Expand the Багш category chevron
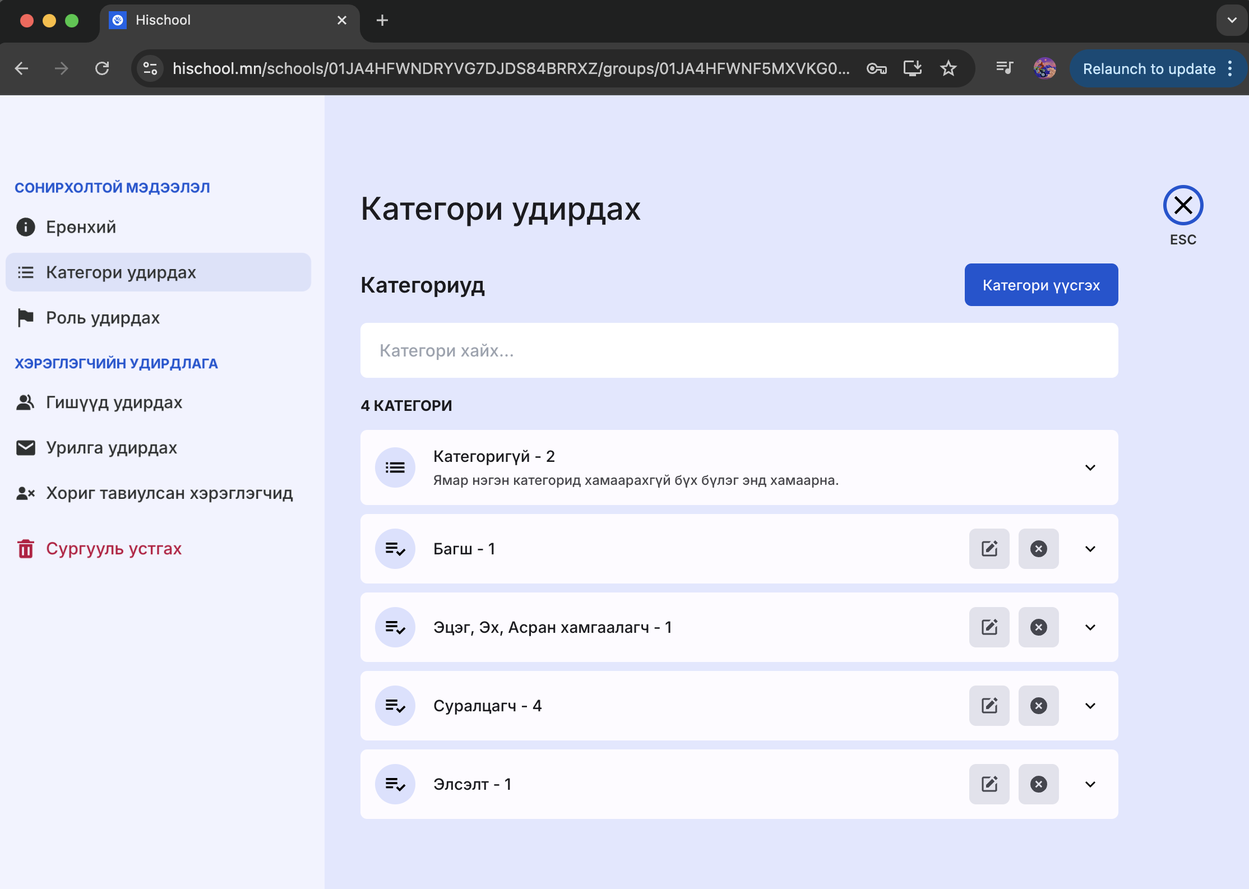 (x=1090, y=549)
